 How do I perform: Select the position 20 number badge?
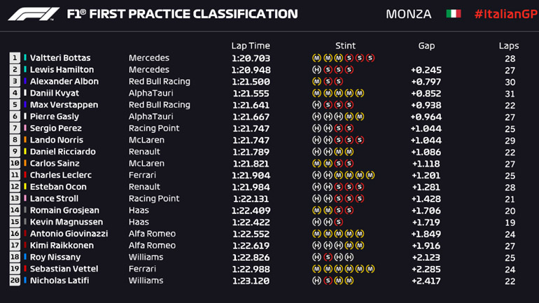[x=15, y=281]
